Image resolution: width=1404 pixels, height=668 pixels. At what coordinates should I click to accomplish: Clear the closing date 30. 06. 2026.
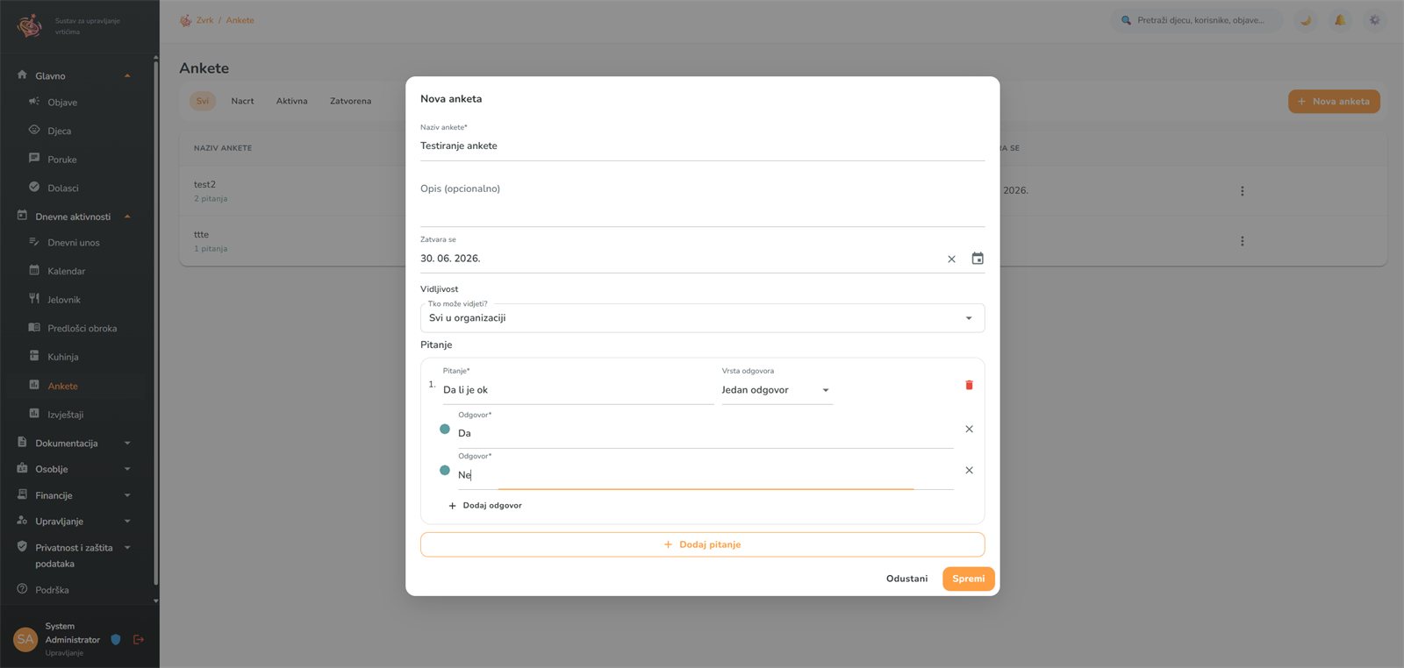click(x=951, y=259)
